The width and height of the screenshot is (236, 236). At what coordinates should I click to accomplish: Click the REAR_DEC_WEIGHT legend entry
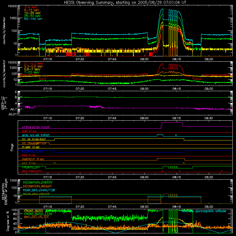pos(36,194)
